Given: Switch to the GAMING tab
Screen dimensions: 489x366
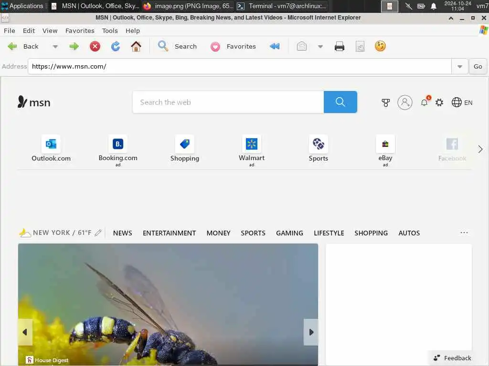Looking at the screenshot, I should point(289,233).
